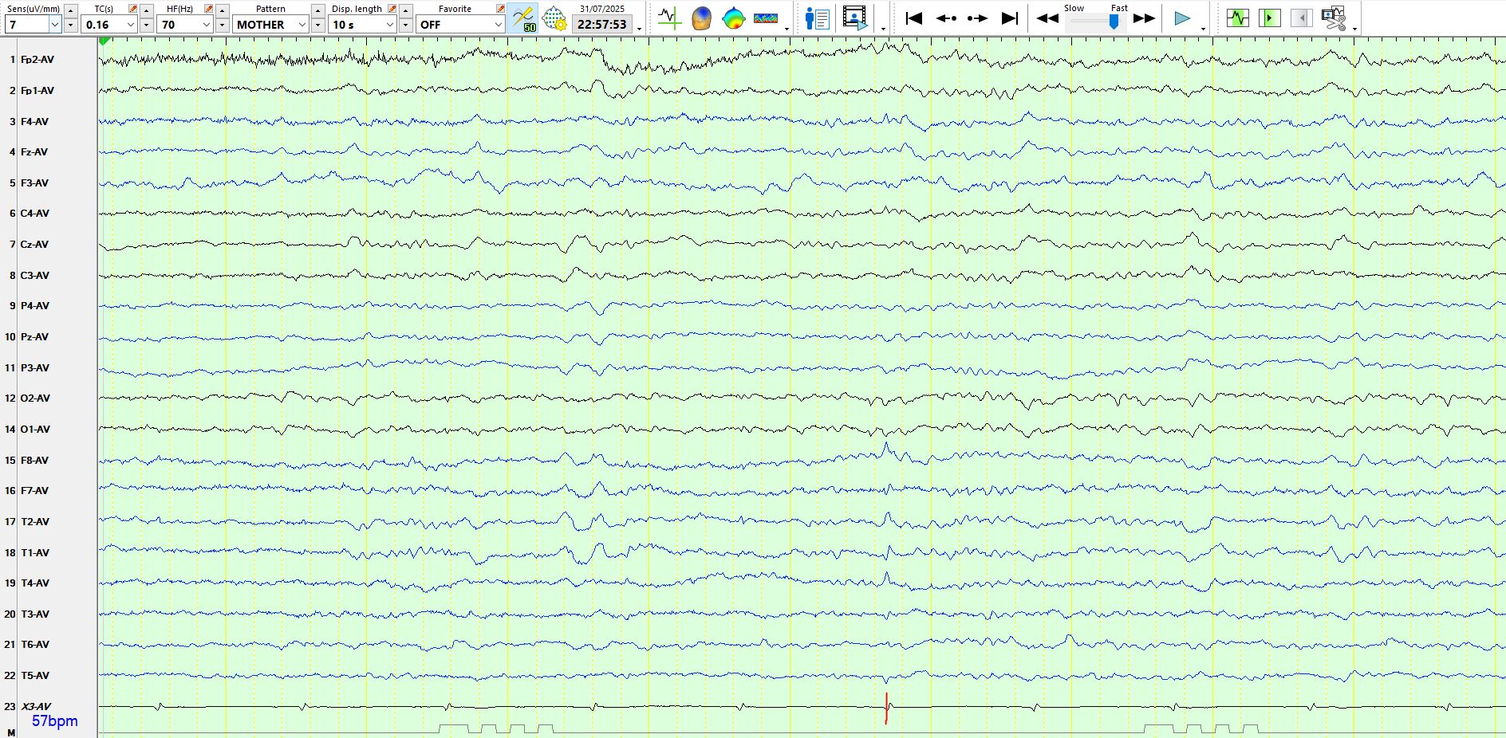Toggle the 50 Hz notch filter

click(522, 18)
